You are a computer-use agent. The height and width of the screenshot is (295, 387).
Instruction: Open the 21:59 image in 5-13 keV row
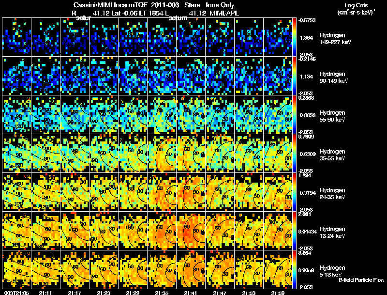(x=278, y=269)
